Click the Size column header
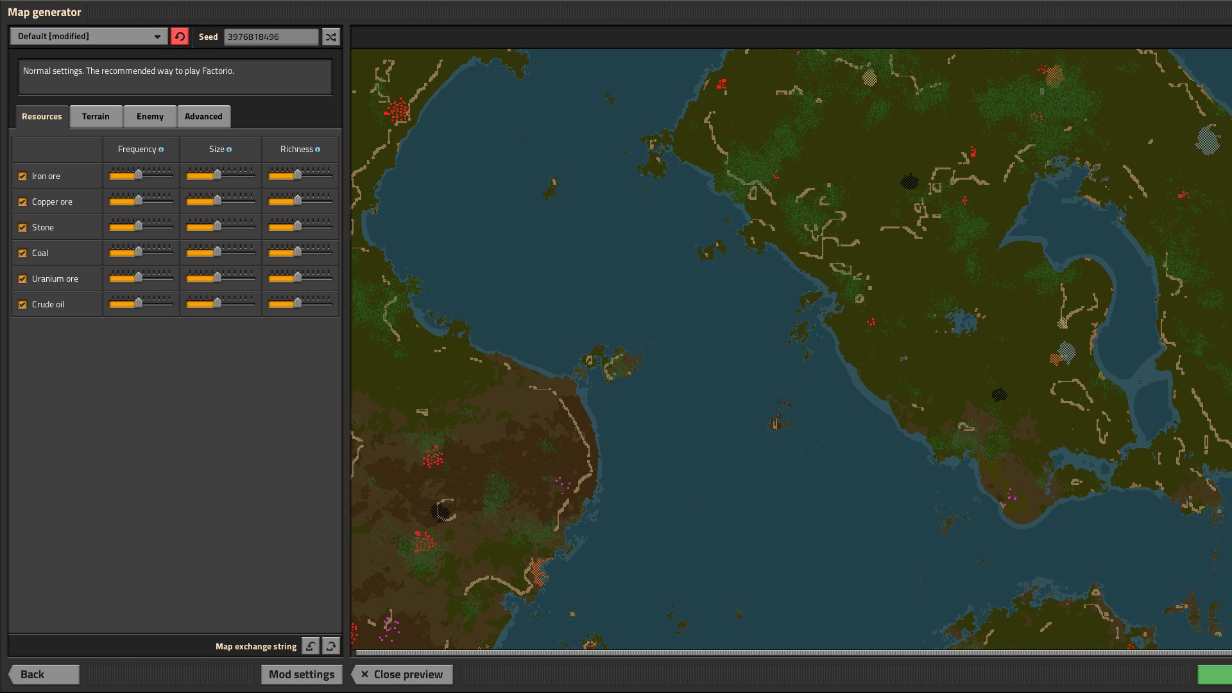Image resolution: width=1232 pixels, height=693 pixels. (x=220, y=150)
